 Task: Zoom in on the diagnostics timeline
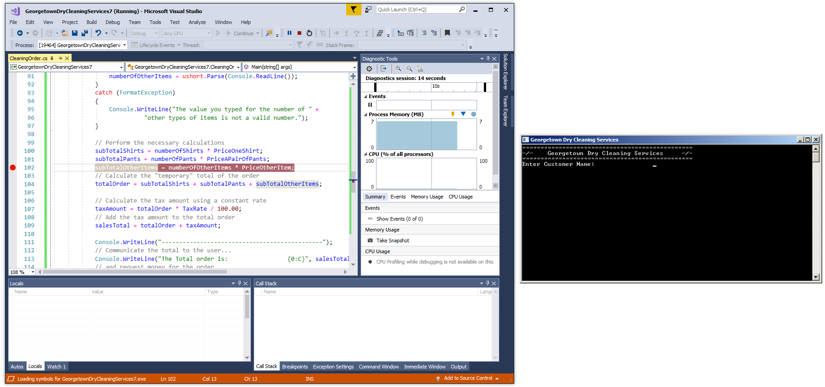[x=398, y=69]
